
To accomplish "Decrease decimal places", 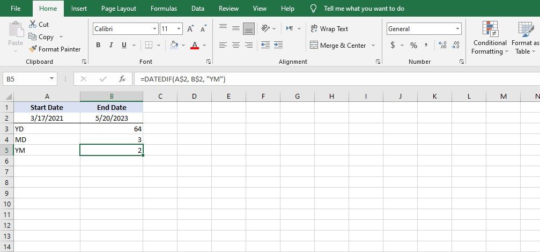I will tap(455, 45).
